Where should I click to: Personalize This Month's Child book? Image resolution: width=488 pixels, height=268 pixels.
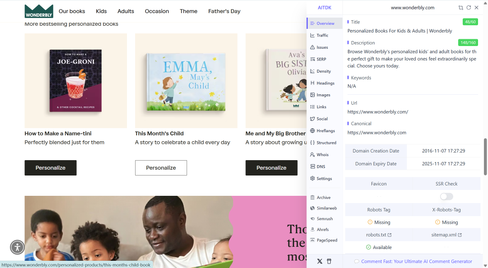pyautogui.click(x=161, y=168)
